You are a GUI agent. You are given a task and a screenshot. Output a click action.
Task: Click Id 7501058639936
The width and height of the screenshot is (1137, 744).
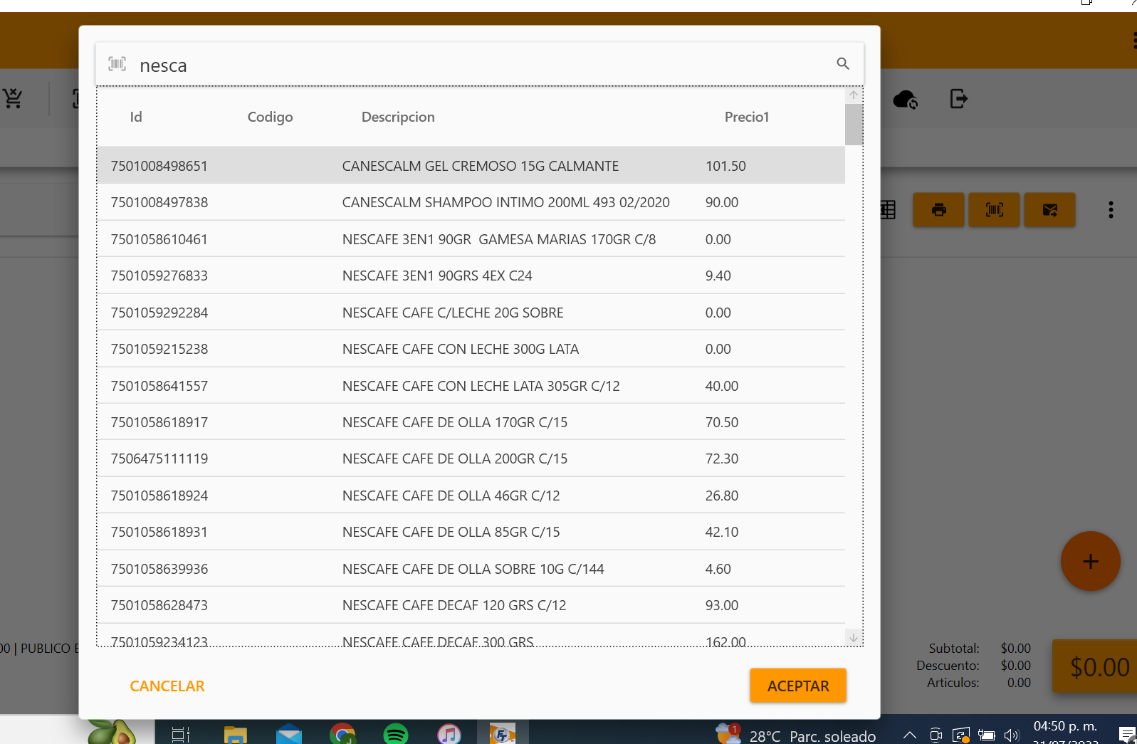point(159,569)
